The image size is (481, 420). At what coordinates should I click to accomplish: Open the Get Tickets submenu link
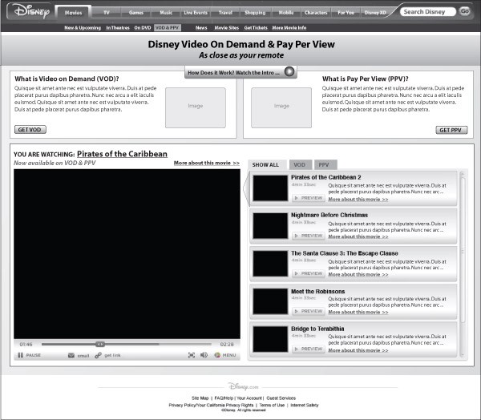pos(256,27)
